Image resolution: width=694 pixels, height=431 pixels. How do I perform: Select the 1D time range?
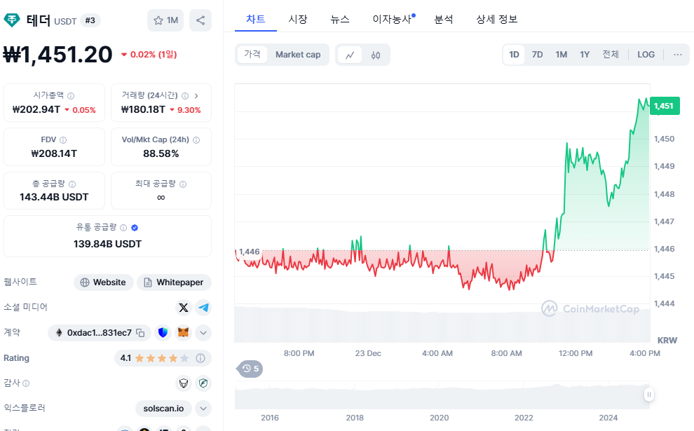pyautogui.click(x=514, y=55)
